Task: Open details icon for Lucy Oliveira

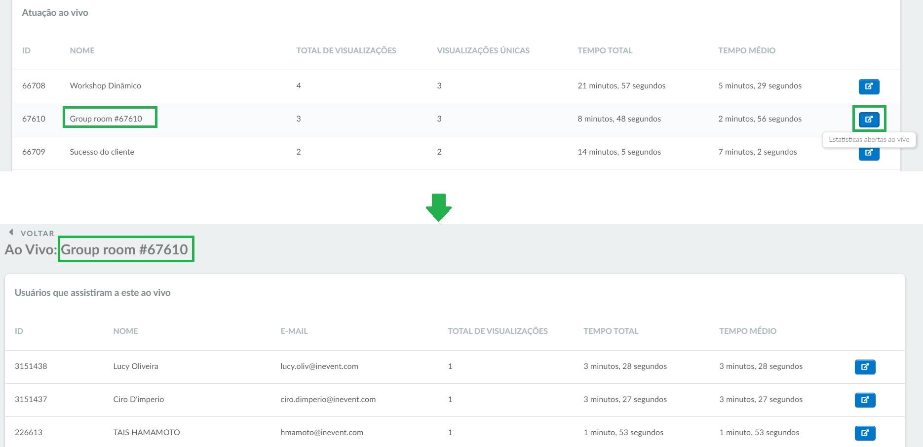Action: point(865,367)
